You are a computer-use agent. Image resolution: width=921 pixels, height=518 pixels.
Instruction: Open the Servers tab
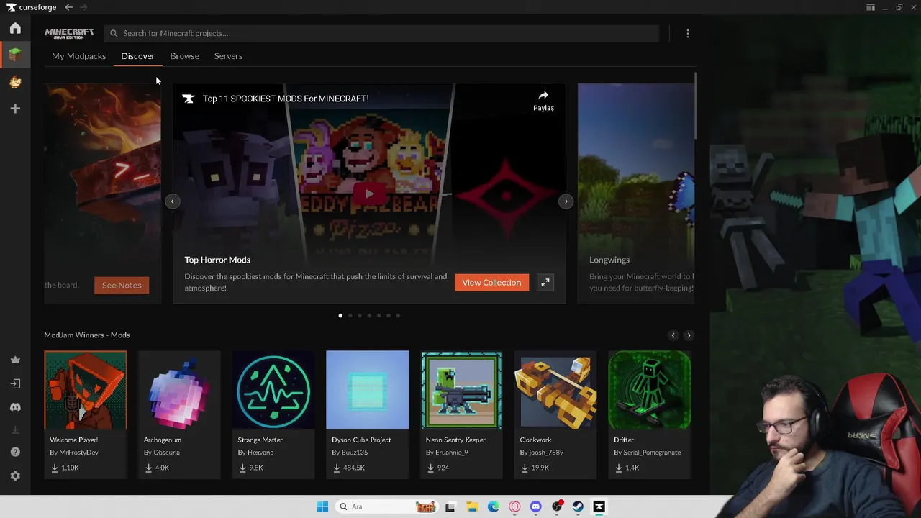tap(228, 56)
